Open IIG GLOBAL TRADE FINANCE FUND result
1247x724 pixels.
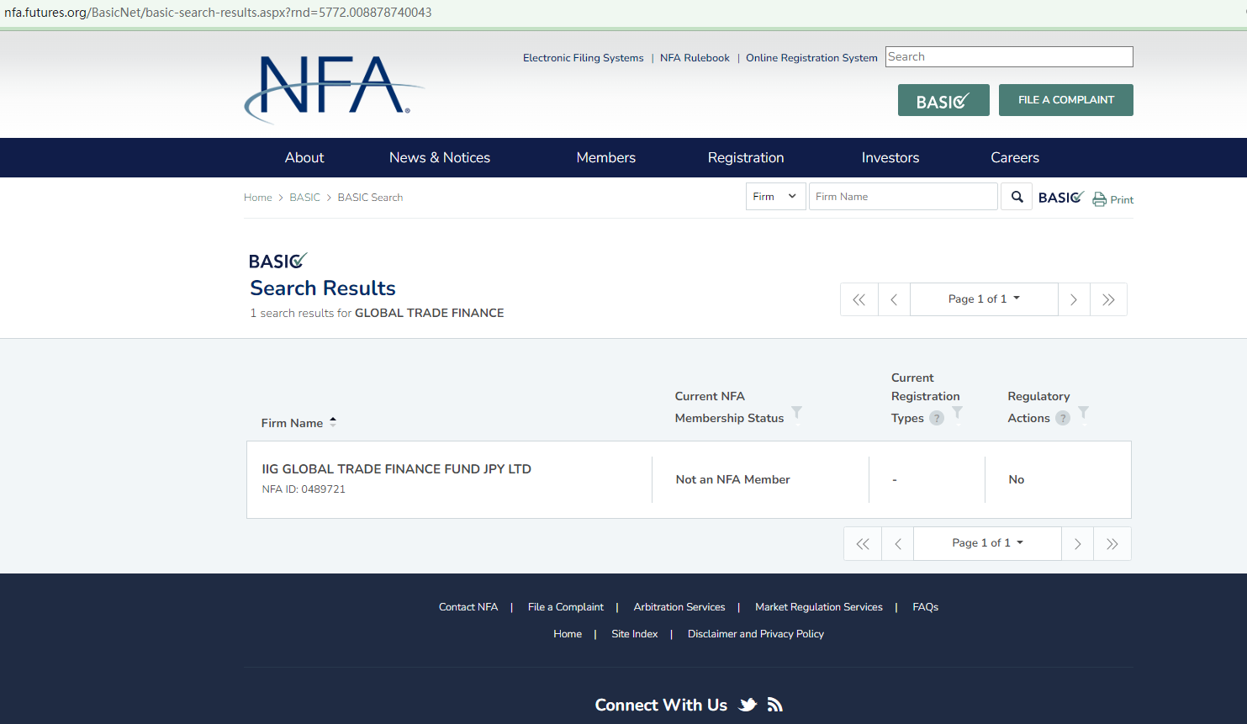[x=396, y=469]
